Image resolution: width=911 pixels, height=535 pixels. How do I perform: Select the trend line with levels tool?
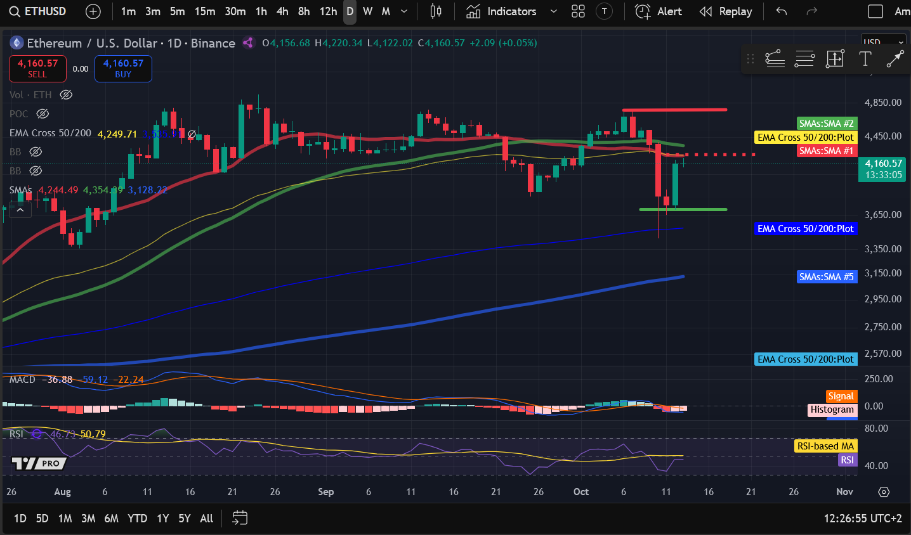coord(775,59)
